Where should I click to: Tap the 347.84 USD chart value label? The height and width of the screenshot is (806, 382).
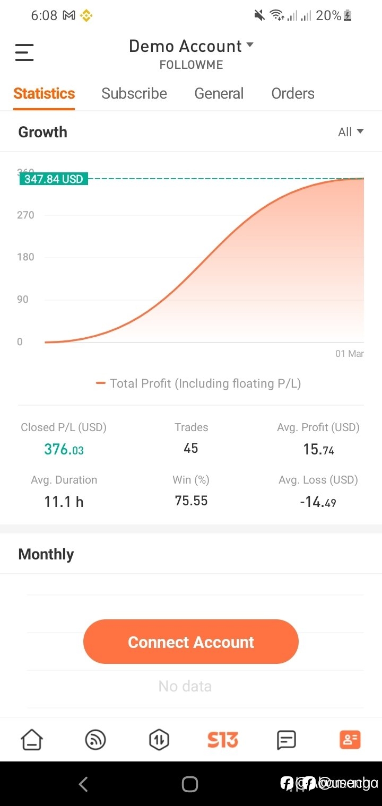click(x=54, y=179)
